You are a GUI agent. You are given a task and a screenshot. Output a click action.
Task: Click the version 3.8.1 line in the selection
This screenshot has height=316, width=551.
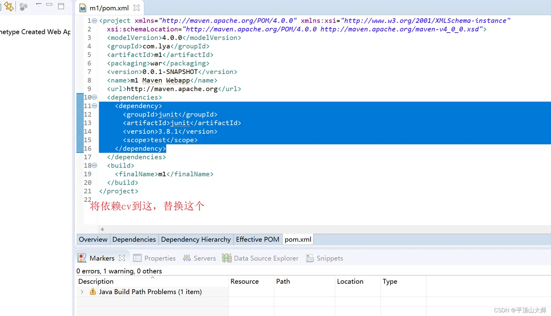point(170,131)
